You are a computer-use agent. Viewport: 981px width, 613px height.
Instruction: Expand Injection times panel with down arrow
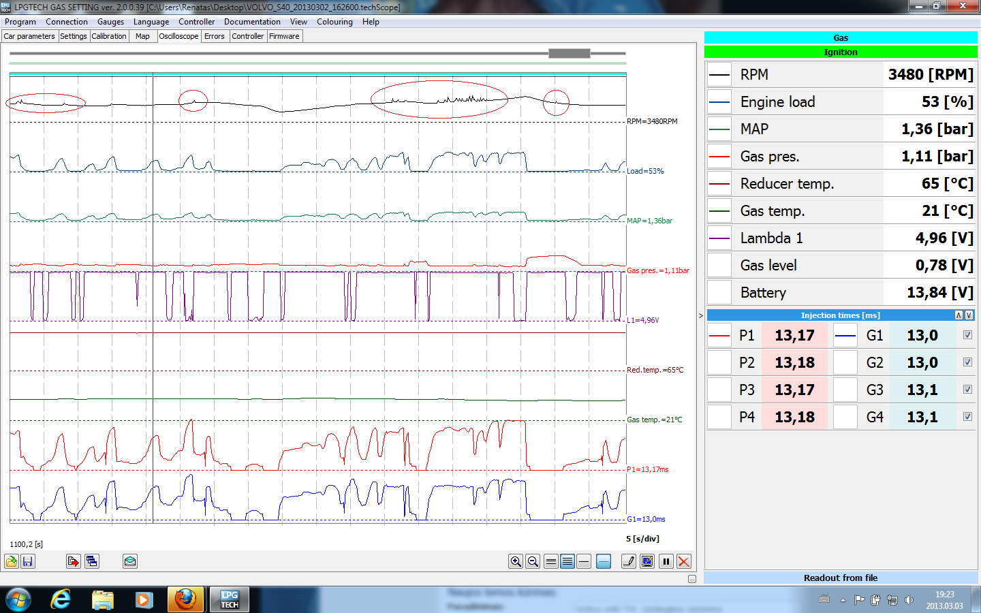(969, 315)
